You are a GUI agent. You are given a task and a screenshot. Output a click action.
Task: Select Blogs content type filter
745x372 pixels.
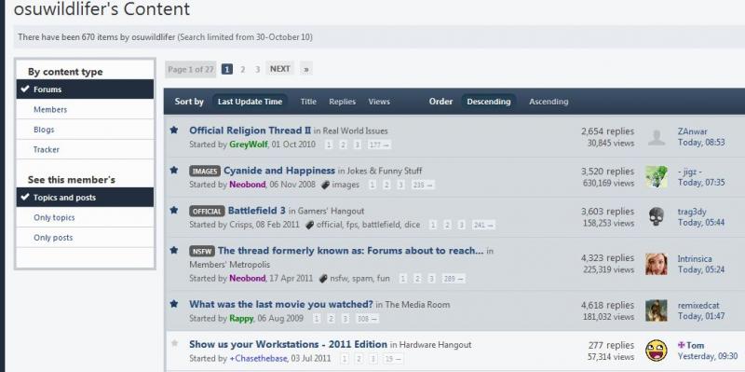pyautogui.click(x=85, y=130)
